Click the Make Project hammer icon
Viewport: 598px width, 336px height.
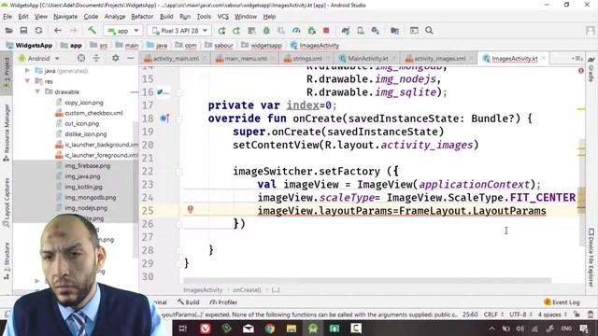tap(92, 31)
